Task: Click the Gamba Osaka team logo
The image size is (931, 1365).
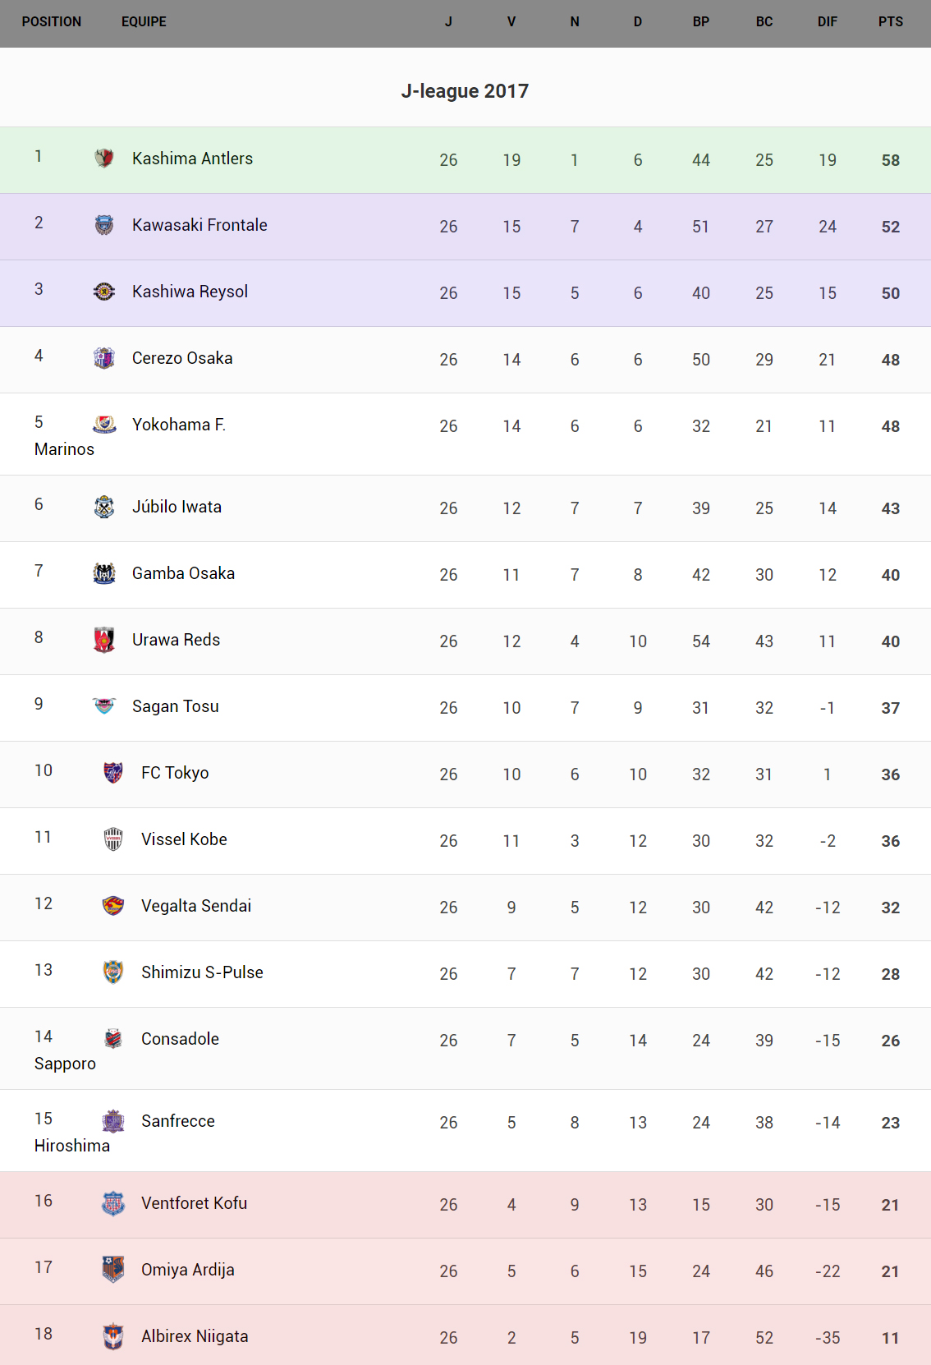Action: tap(104, 572)
